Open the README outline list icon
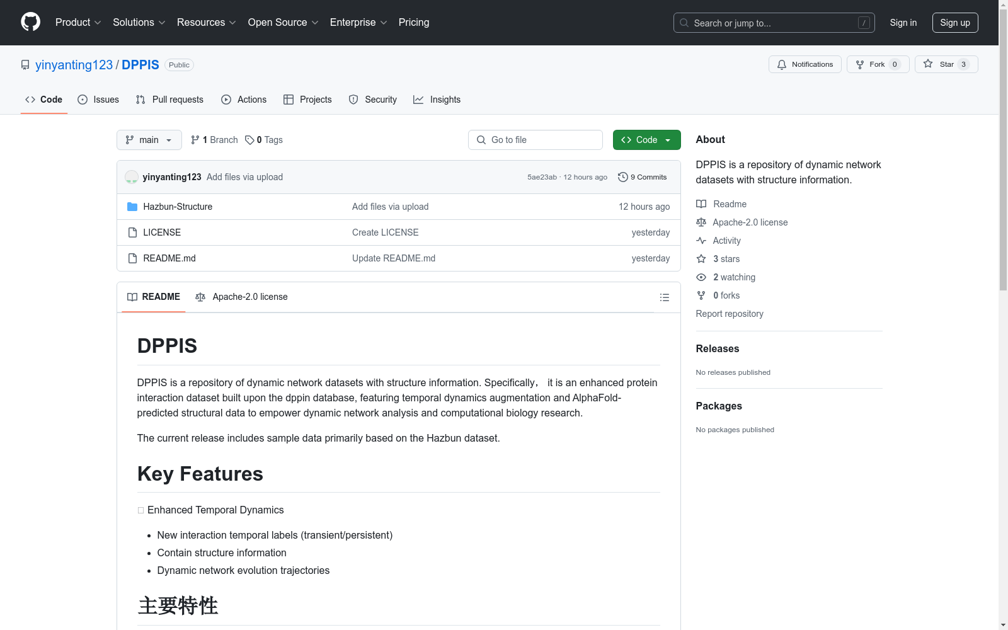1008x630 pixels. pyautogui.click(x=664, y=297)
